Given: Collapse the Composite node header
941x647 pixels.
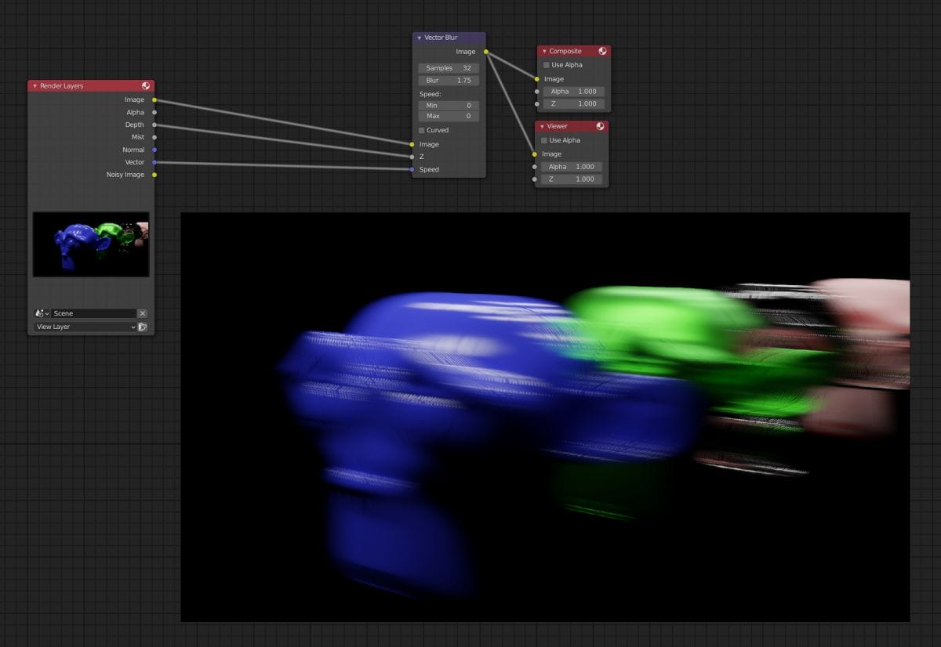Looking at the screenshot, I should (x=543, y=51).
